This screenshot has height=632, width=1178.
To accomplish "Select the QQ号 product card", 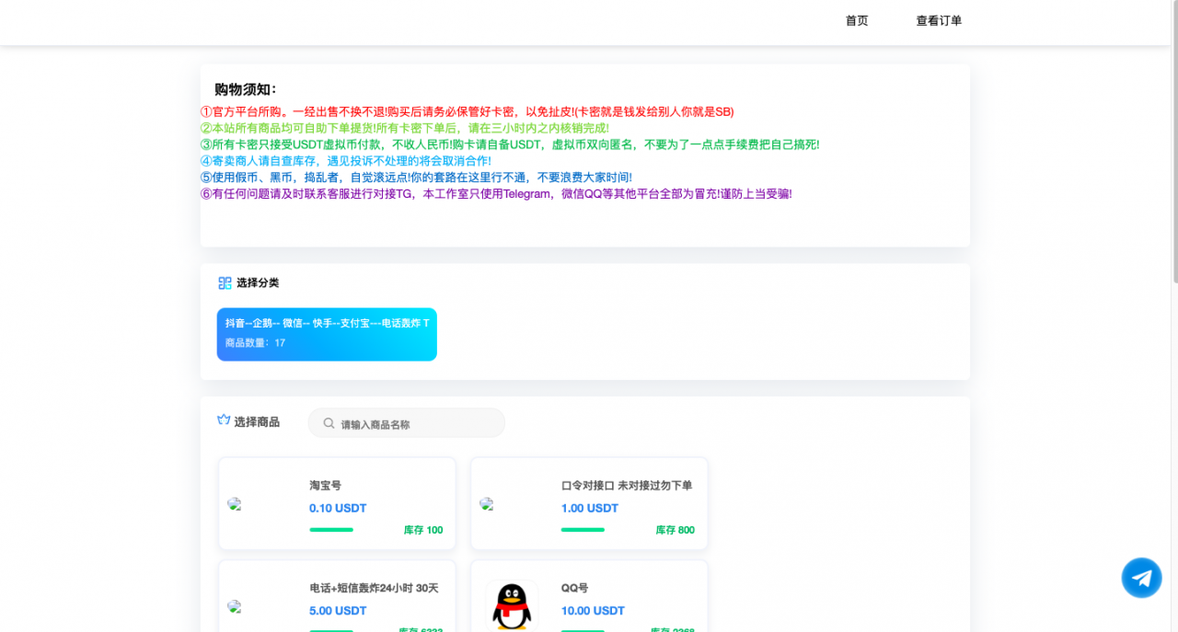I will [588, 603].
